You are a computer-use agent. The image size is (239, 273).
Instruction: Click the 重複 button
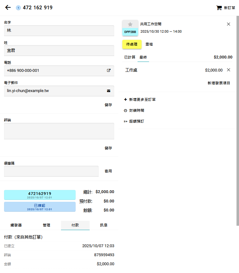149,44
